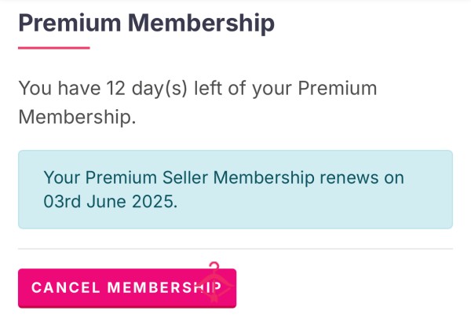The height and width of the screenshot is (325, 471).
Task: Select the Premium Membership heading
Action: coord(146,23)
